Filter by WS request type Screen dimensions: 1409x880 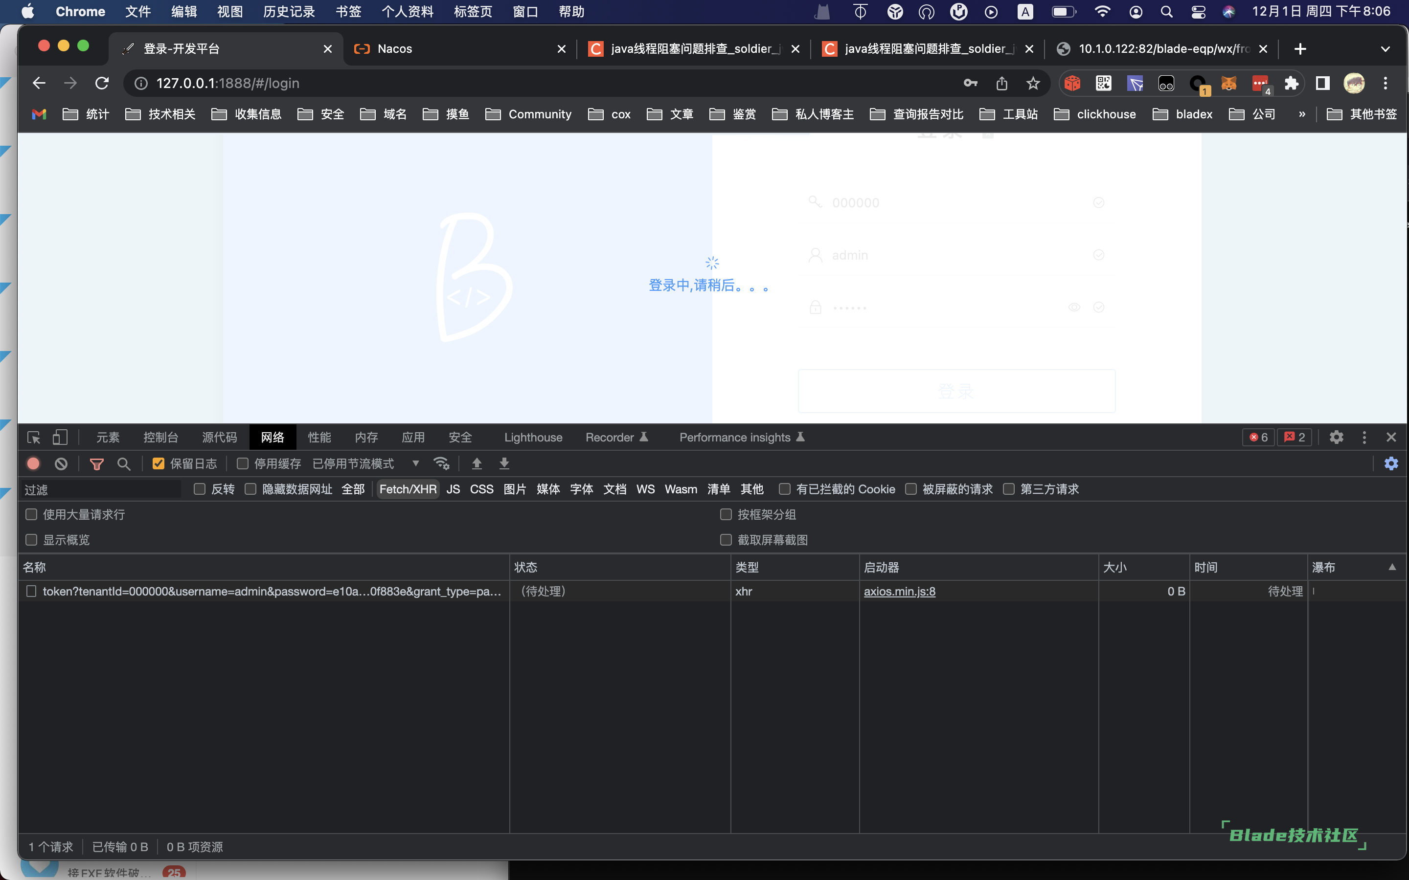[x=645, y=489]
